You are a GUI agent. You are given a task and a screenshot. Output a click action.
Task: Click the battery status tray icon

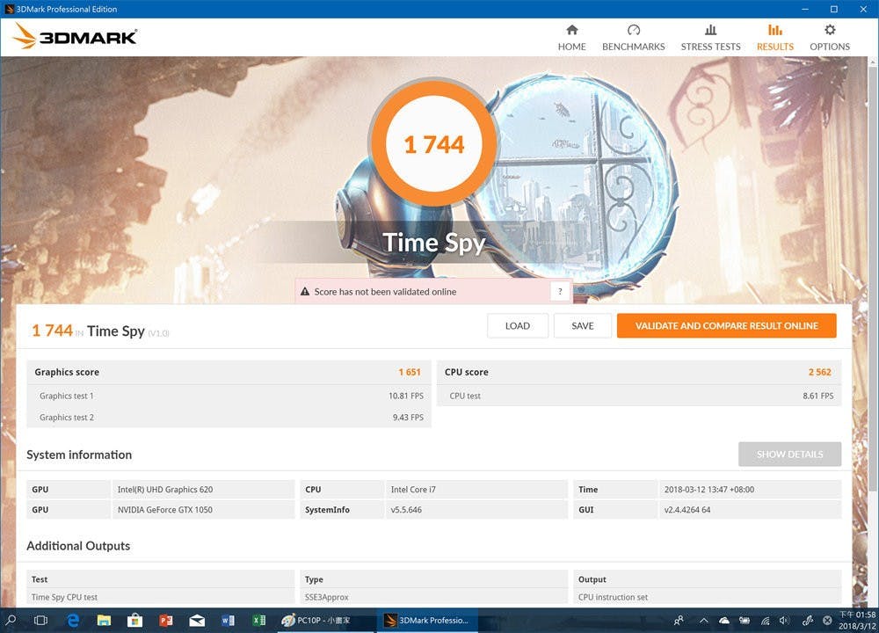tap(745, 620)
